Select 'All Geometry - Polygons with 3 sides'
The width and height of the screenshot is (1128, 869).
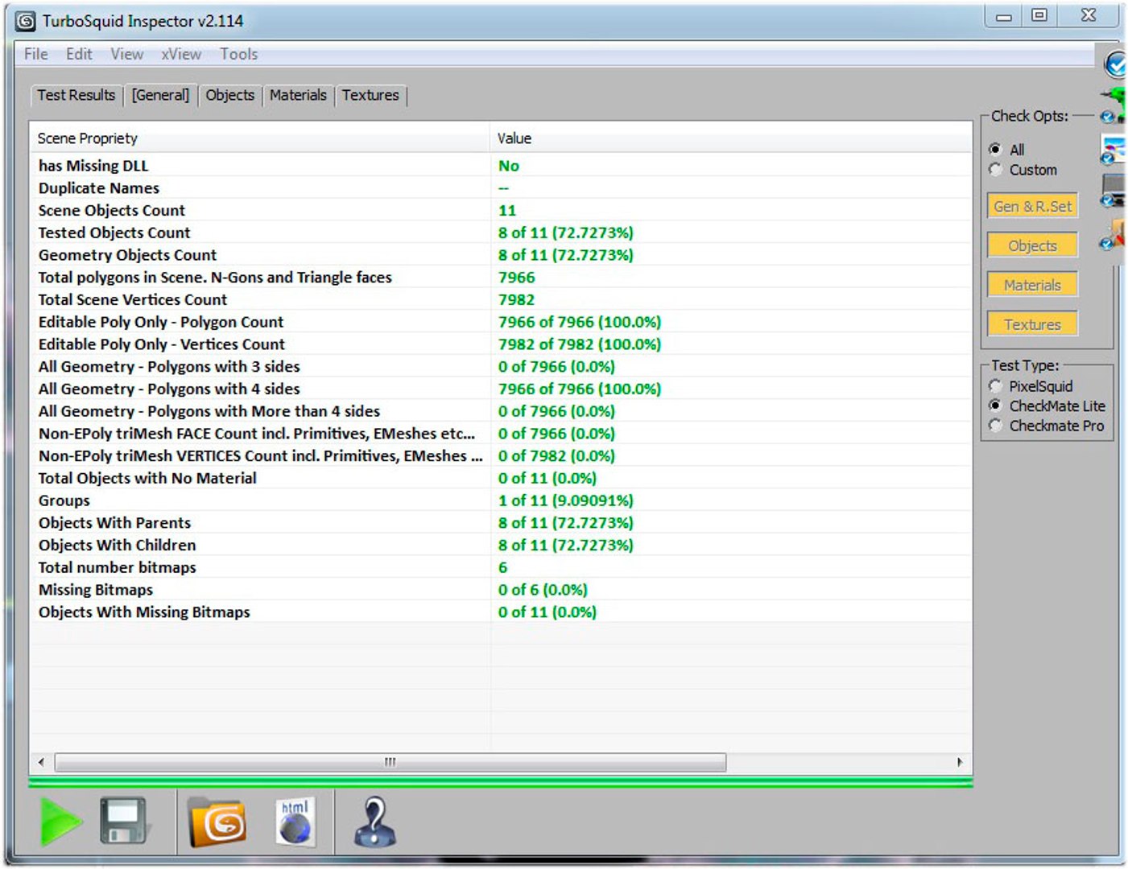click(501, 367)
